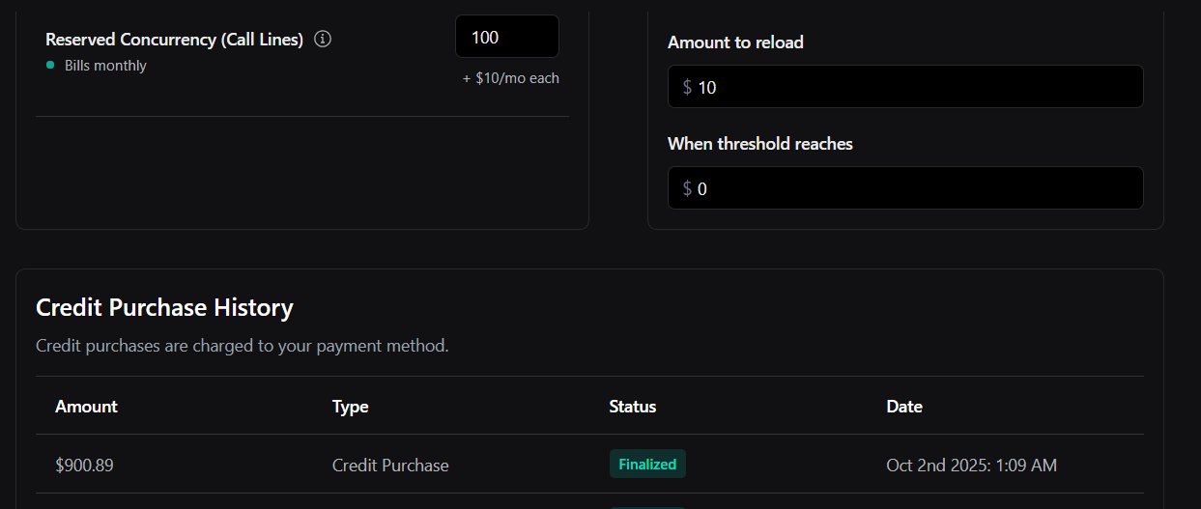Click the dollar sign in the threshold field
Image resolution: width=1201 pixels, height=509 pixels.
(687, 188)
